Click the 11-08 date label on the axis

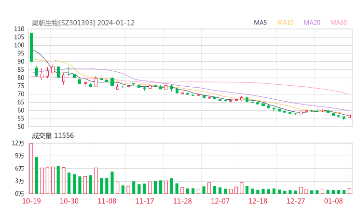(x=107, y=201)
